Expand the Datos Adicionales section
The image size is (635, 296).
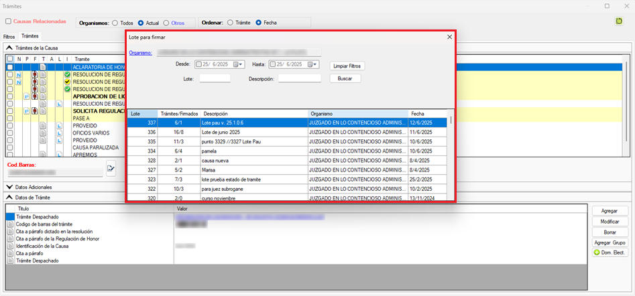[8, 187]
